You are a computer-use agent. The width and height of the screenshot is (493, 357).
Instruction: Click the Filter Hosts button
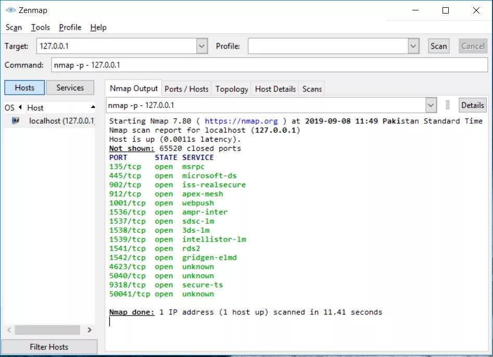tap(49, 347)
